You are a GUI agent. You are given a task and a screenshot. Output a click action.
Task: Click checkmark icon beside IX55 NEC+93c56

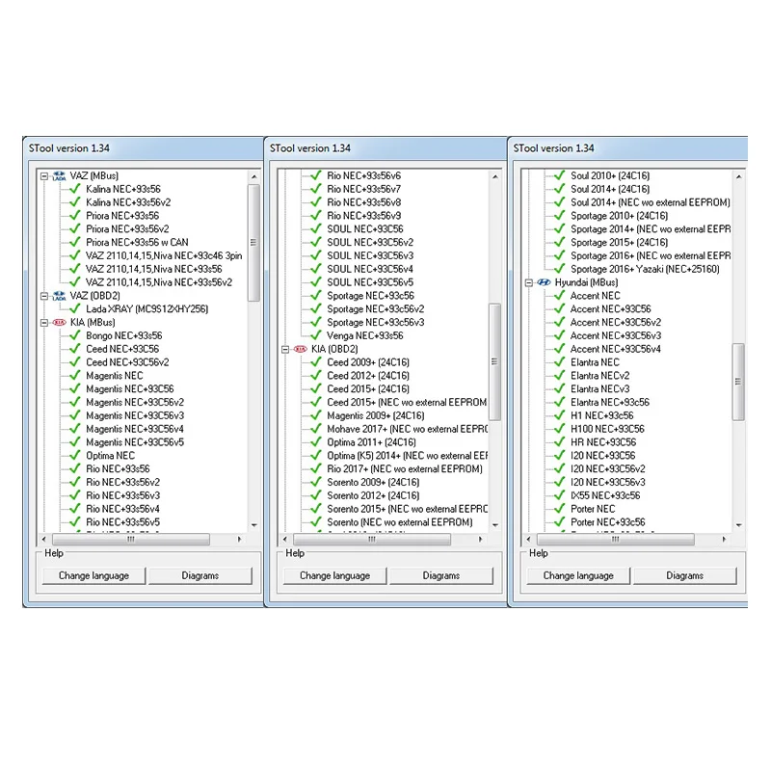[x=560, y=495]
